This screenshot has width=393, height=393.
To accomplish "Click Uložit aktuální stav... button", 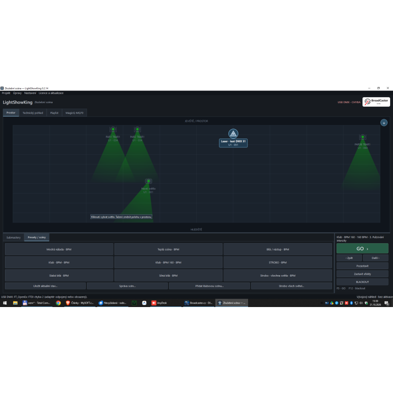I will (45, 286).
